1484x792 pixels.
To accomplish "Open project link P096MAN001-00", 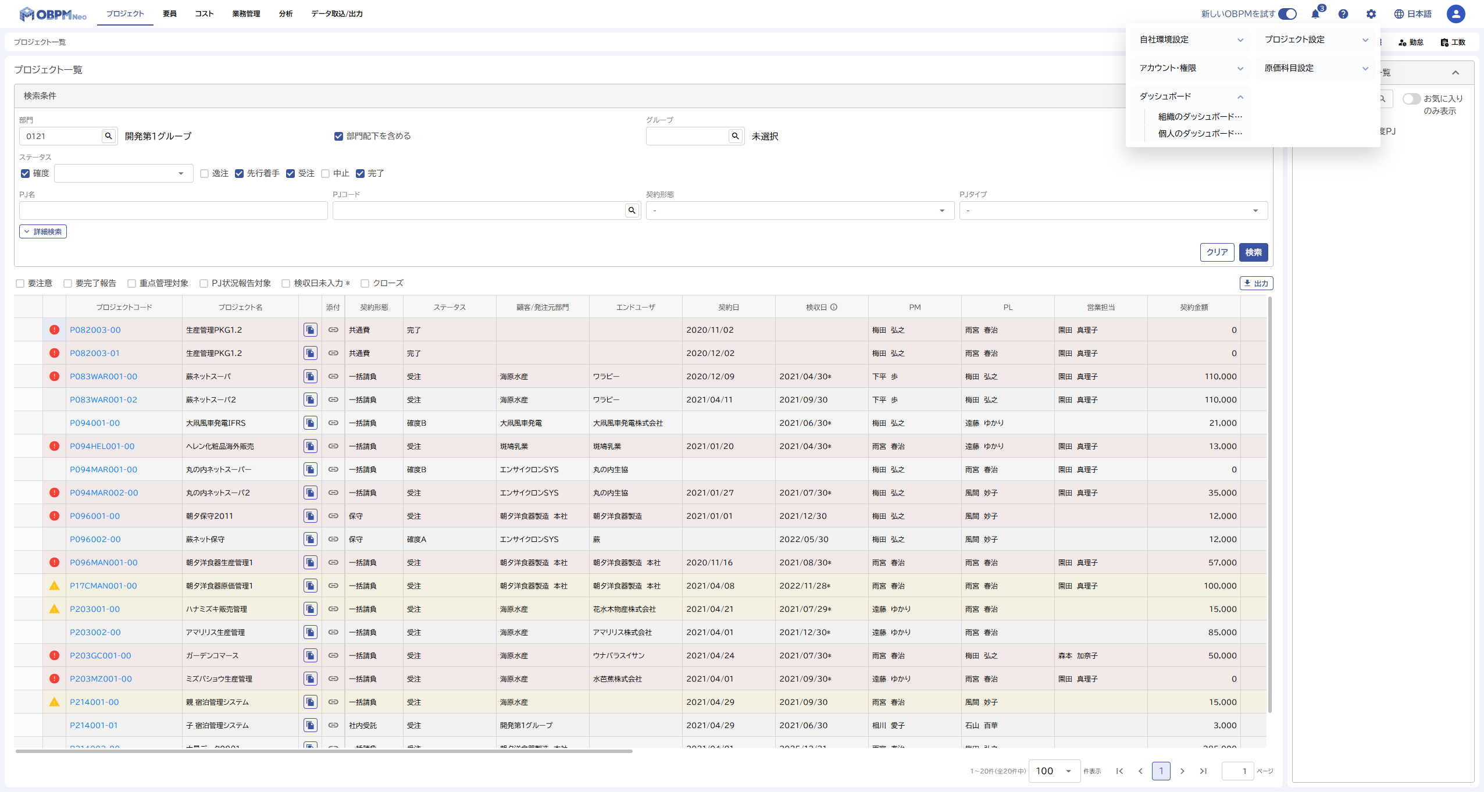I will coord(104,563).
